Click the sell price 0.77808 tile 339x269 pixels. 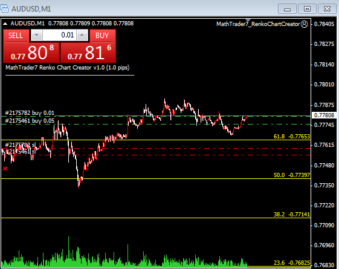[x=31, y=53]
